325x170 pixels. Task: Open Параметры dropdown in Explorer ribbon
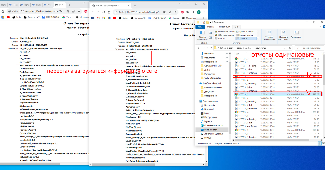[296, 35]
